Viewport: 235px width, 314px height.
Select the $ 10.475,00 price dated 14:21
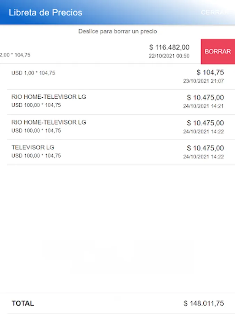click(x=205, y=98)
